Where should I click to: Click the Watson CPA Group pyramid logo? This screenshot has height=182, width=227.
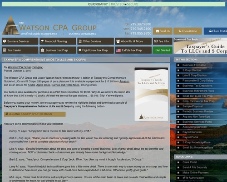coord(10,25)
